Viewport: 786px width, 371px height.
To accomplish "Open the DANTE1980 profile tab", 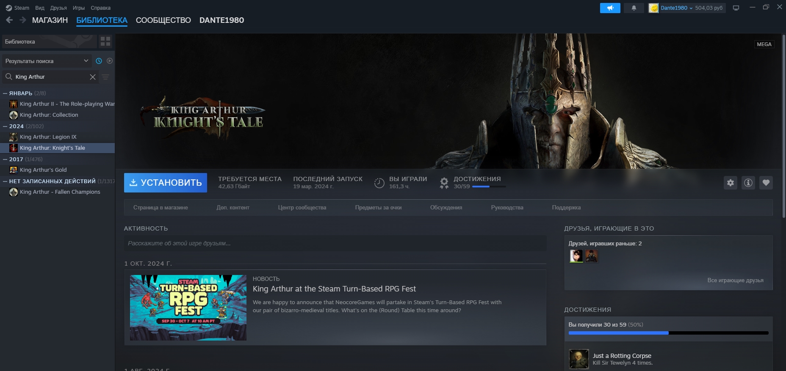I will [x=222, y=20].
